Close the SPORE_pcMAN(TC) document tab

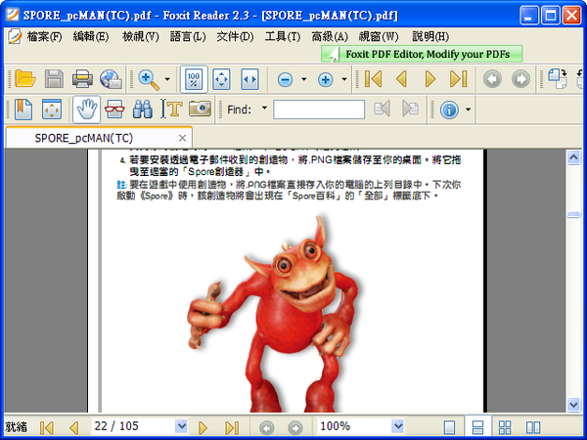click(182, 138)
